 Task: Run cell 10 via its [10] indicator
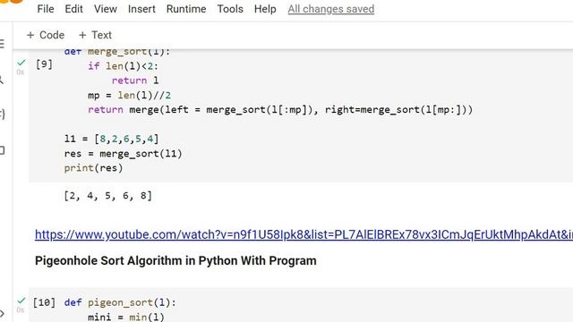44,302
